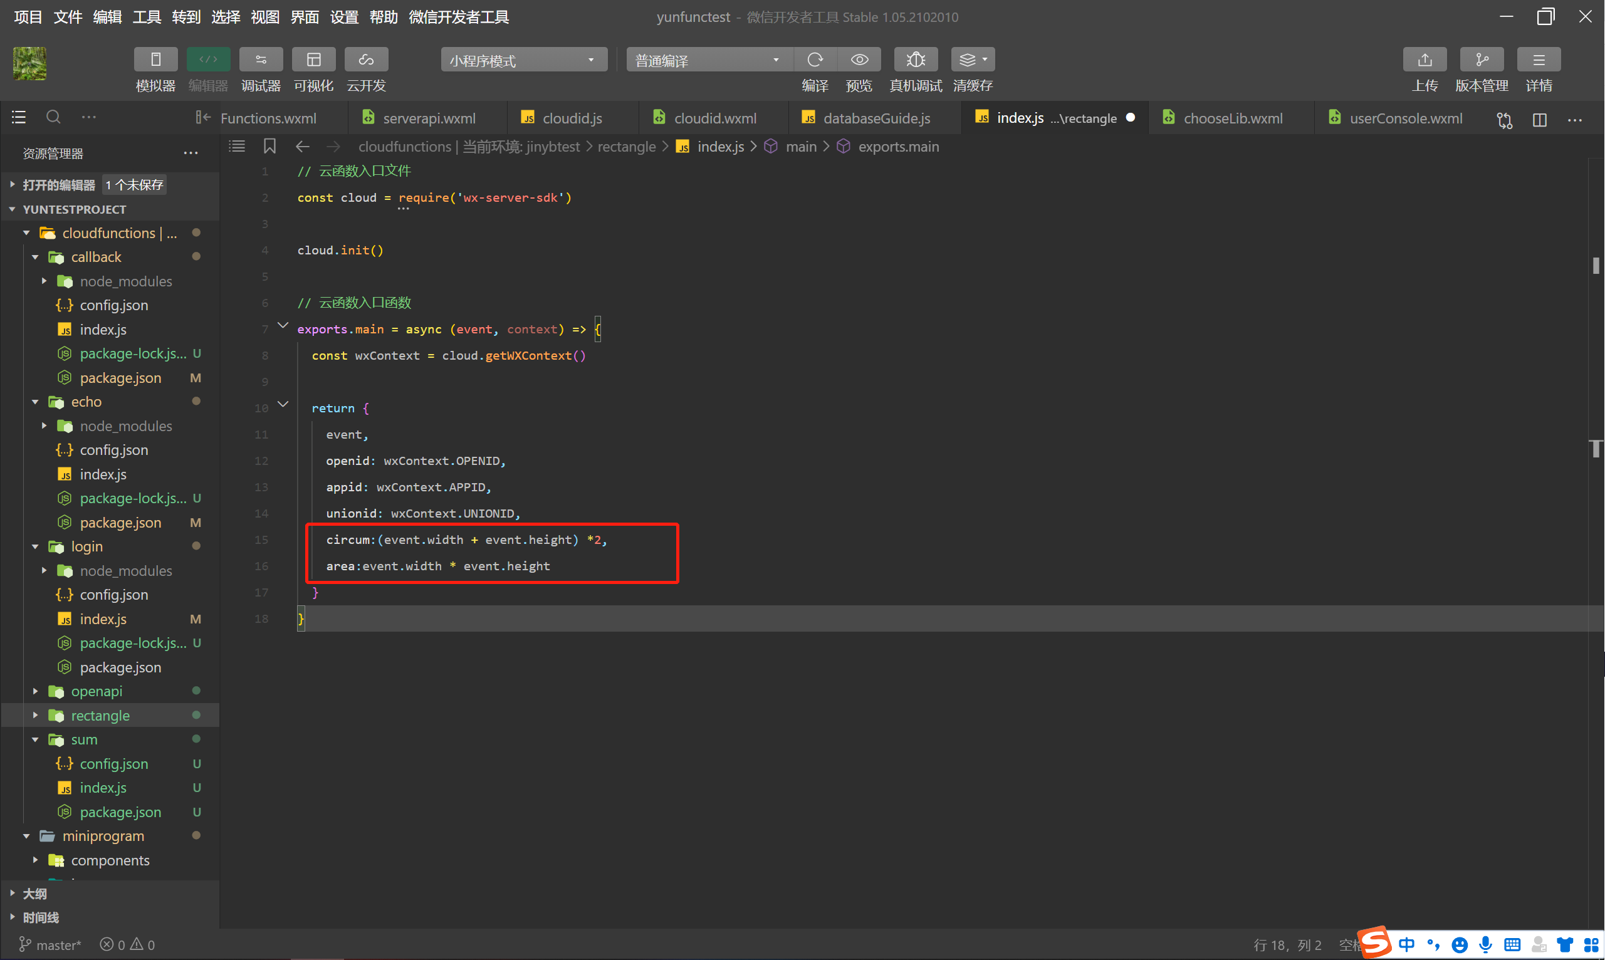Click the Upload (上传) icon
This screenshot has width=1605, height=960.
pos(1425,60)
